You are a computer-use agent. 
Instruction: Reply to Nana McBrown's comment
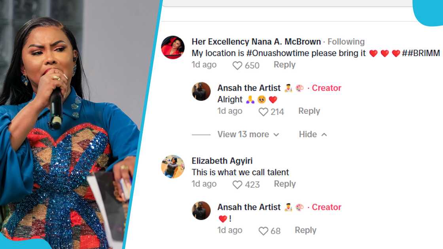(x=284, y=65)
